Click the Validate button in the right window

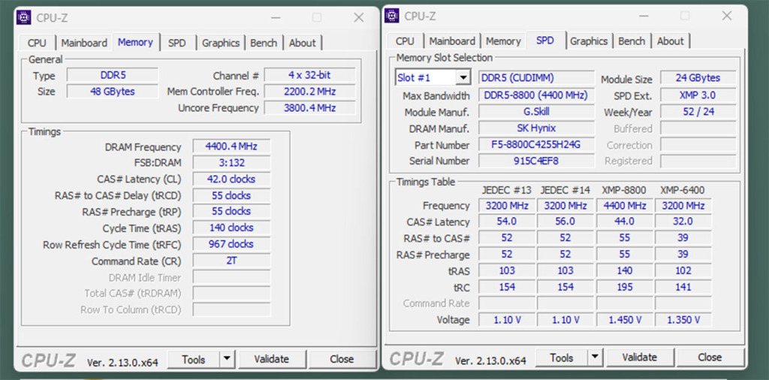tap(640, 357)
